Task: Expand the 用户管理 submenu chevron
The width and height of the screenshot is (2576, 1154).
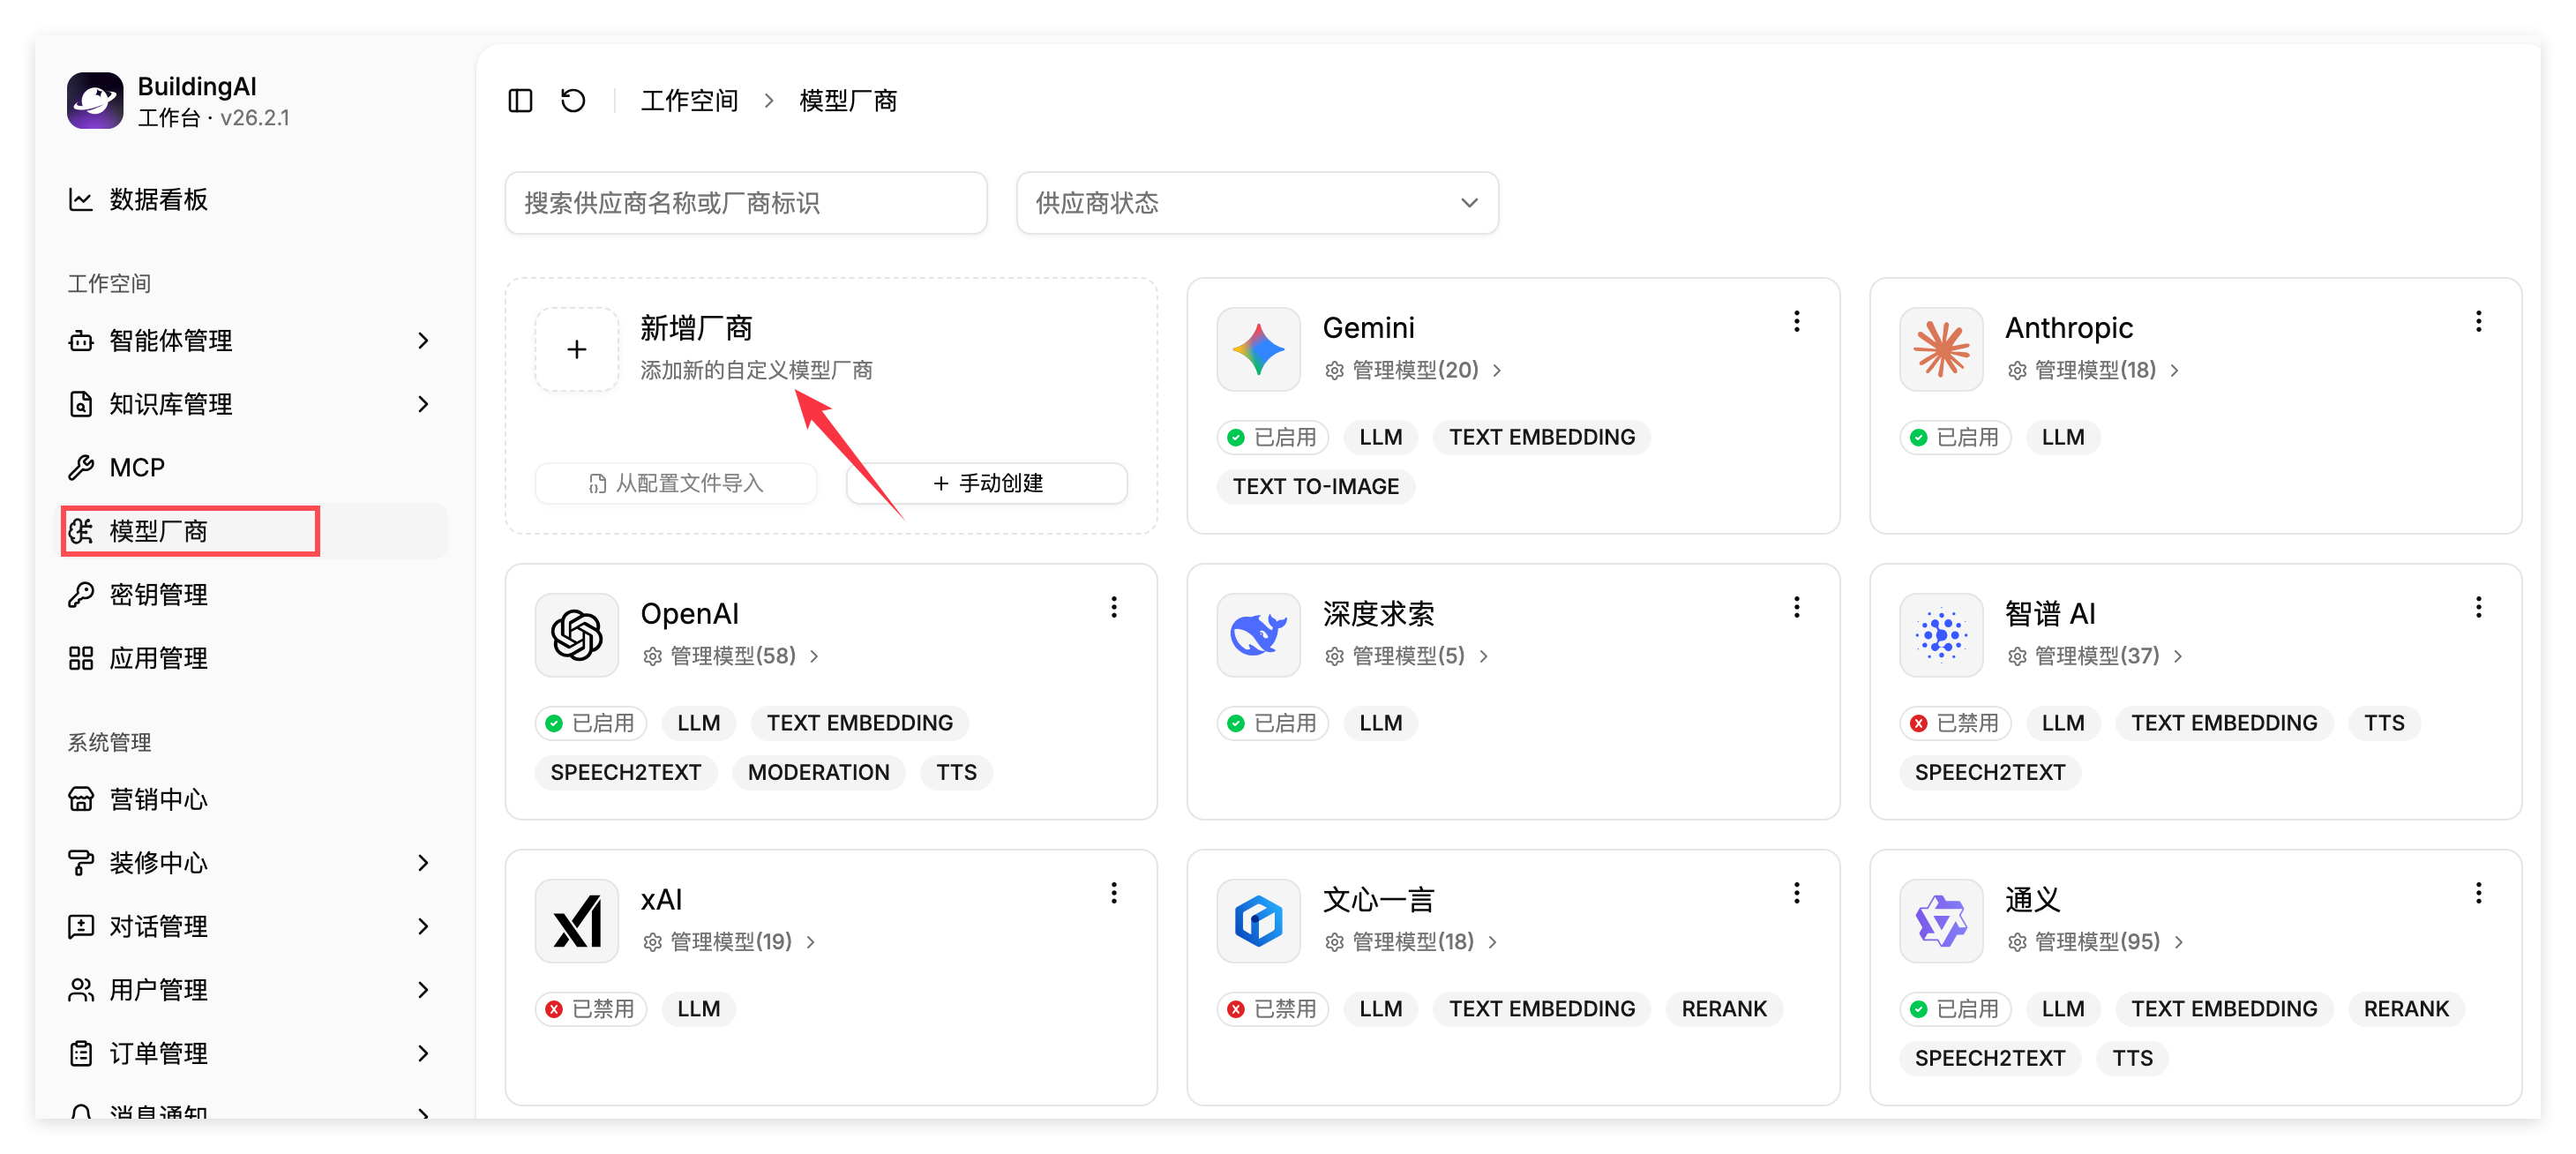Action: tap(423, 989)
